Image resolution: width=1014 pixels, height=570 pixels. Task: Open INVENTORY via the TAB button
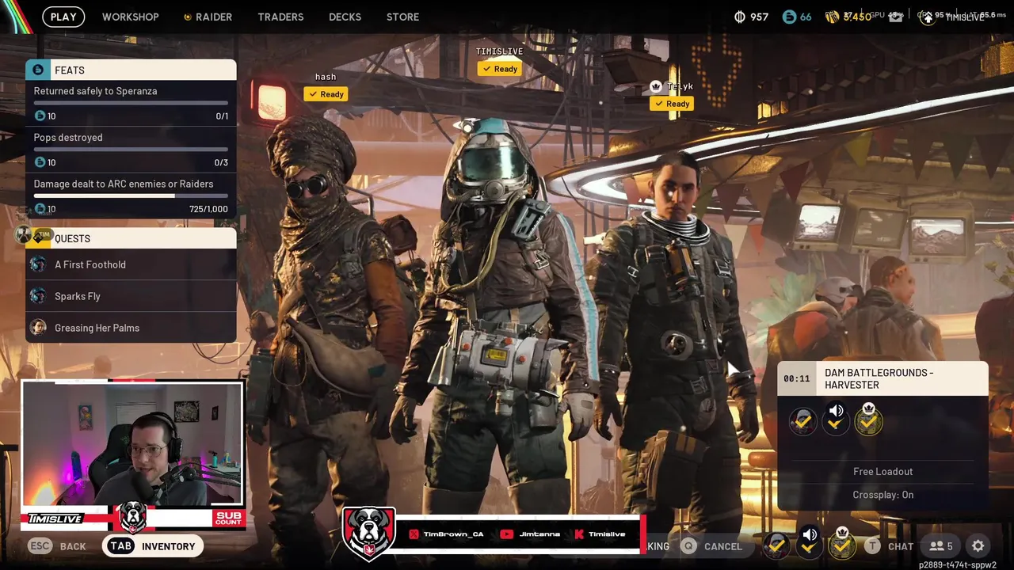click(x=153, y=546)
